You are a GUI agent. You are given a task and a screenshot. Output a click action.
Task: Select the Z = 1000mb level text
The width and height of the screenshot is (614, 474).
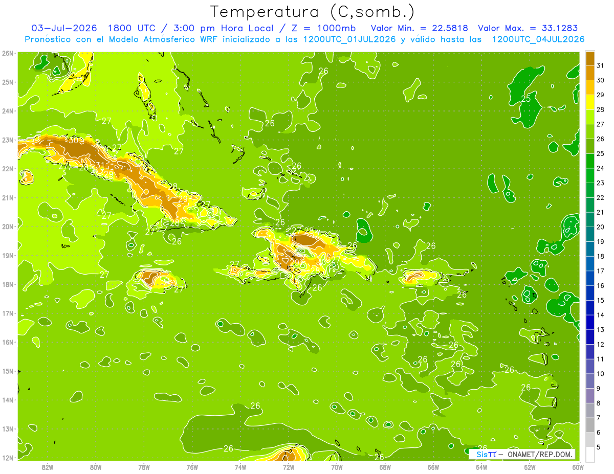[x=323, y=28]
